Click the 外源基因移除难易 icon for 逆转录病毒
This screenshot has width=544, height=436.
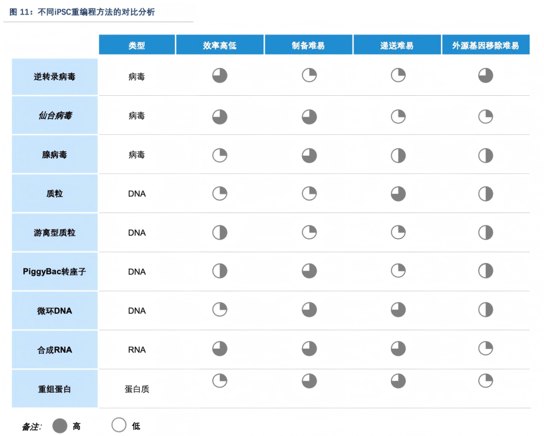point(486,76)
